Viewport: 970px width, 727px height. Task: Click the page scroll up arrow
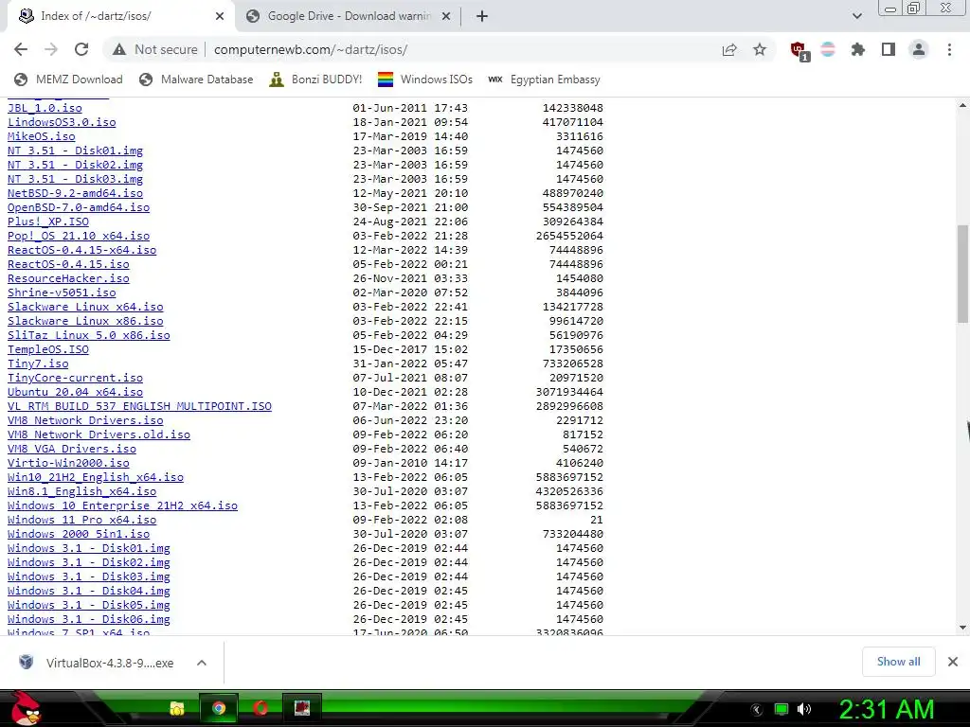pos(962,106)
